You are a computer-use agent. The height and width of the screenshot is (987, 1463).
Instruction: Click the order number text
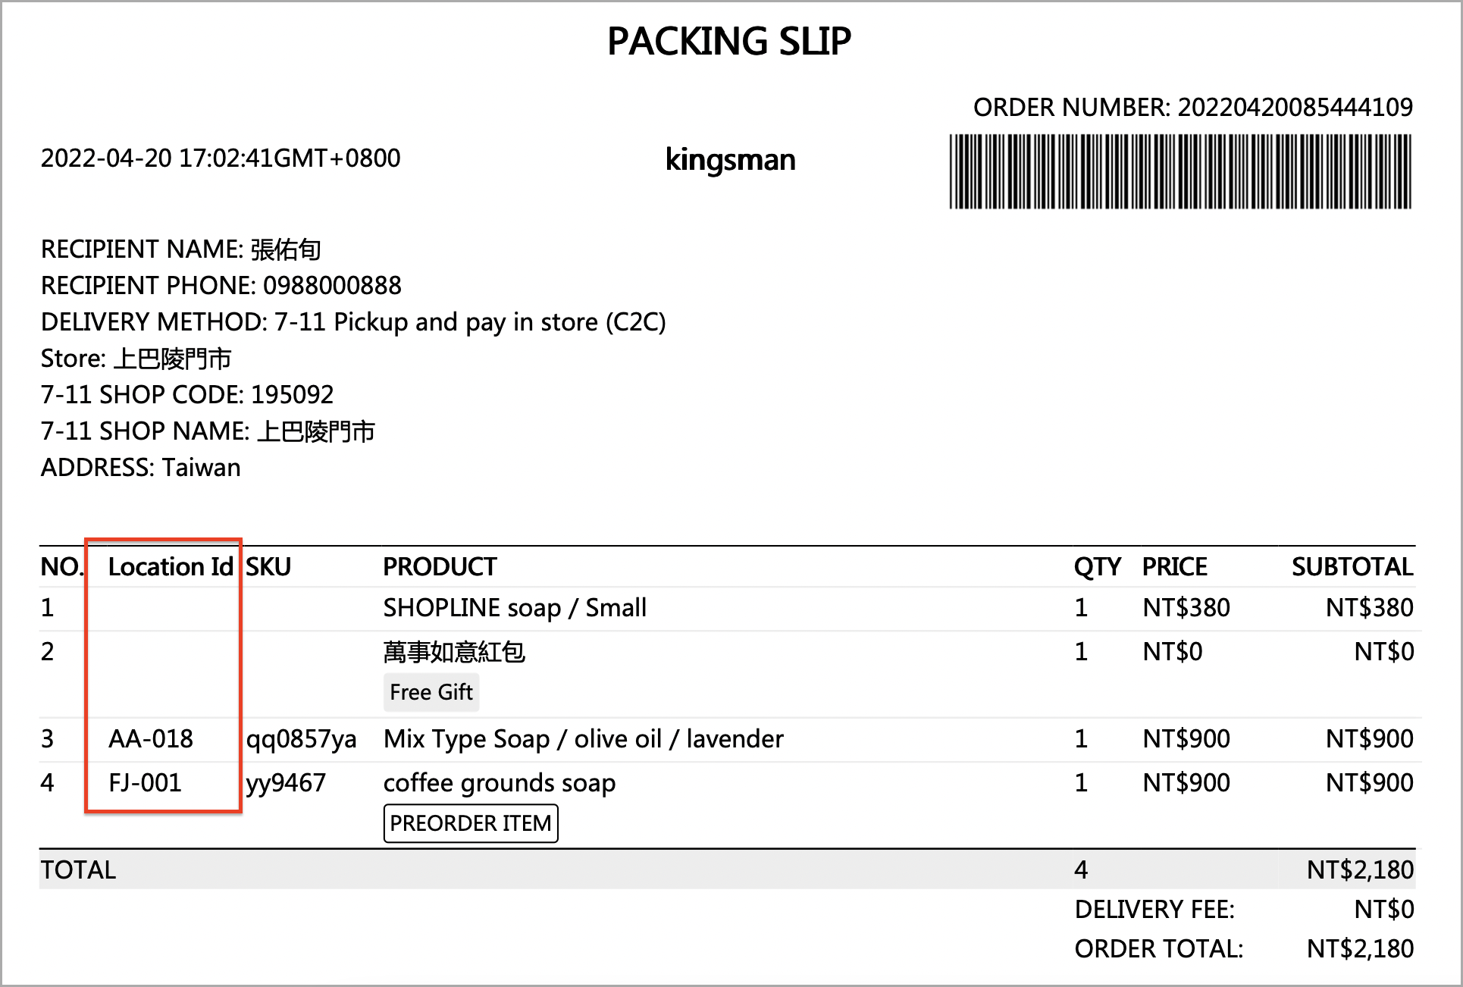click(x=1193, y=108)
